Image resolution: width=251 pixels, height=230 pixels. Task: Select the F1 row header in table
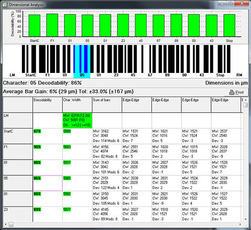pos(18,152)
